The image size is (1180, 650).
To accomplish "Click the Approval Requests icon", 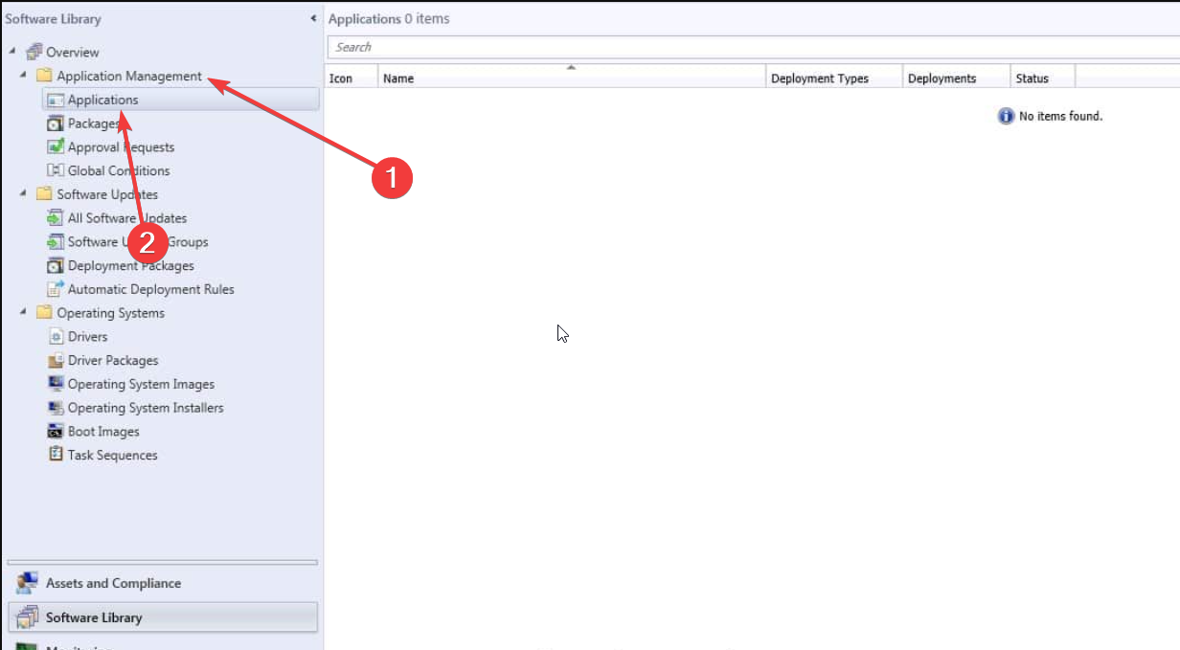I will pyautogui.click(x=56, y=146).
